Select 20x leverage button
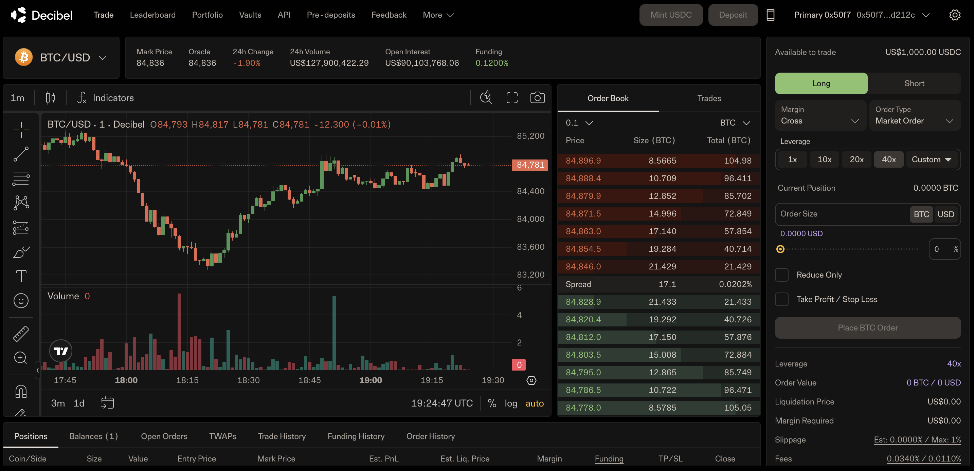 856,159
